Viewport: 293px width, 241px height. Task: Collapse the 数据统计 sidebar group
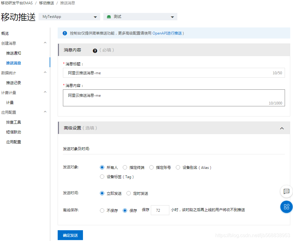click(x=45, y=72)
